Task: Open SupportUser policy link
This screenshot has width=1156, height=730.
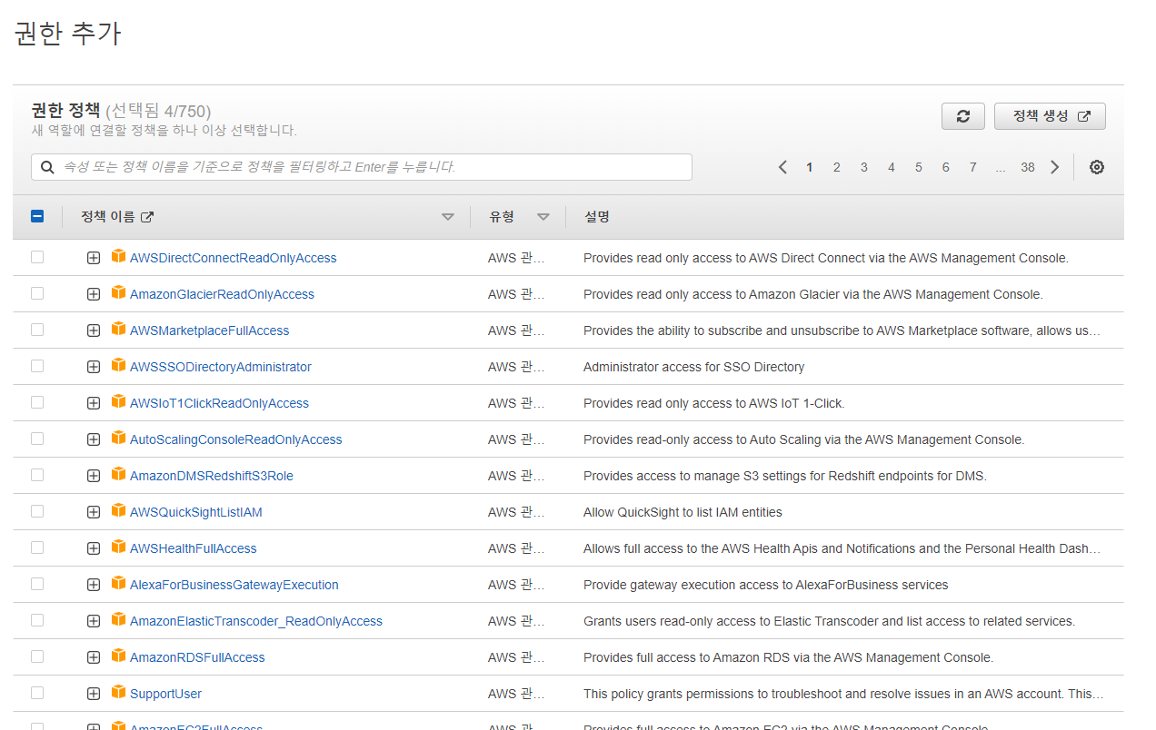Action: pyautogui.click(x=165, y=694)
